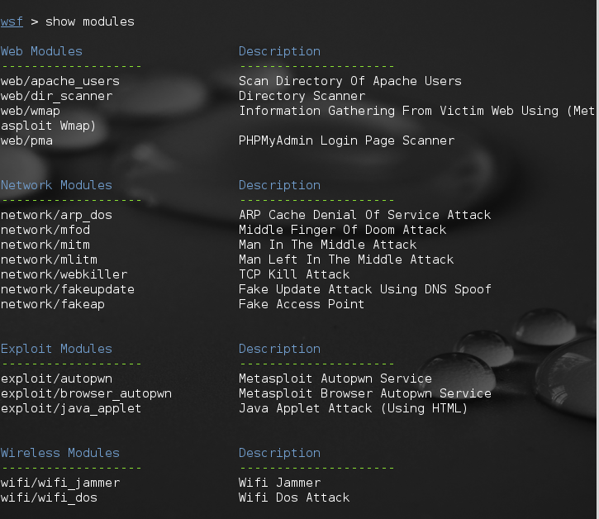Click the wrapped 'asploit Wmap)' text

(x=48, y=126)
